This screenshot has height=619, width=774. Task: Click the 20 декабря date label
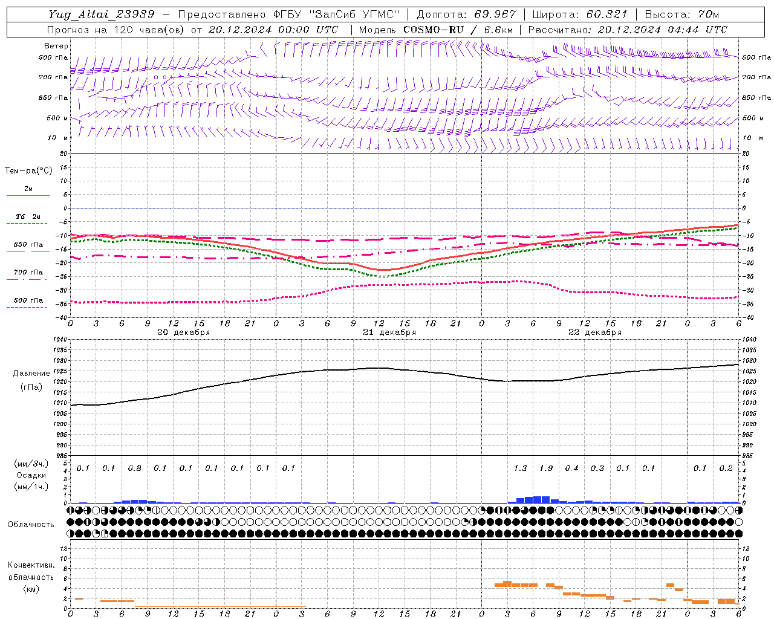184,332
